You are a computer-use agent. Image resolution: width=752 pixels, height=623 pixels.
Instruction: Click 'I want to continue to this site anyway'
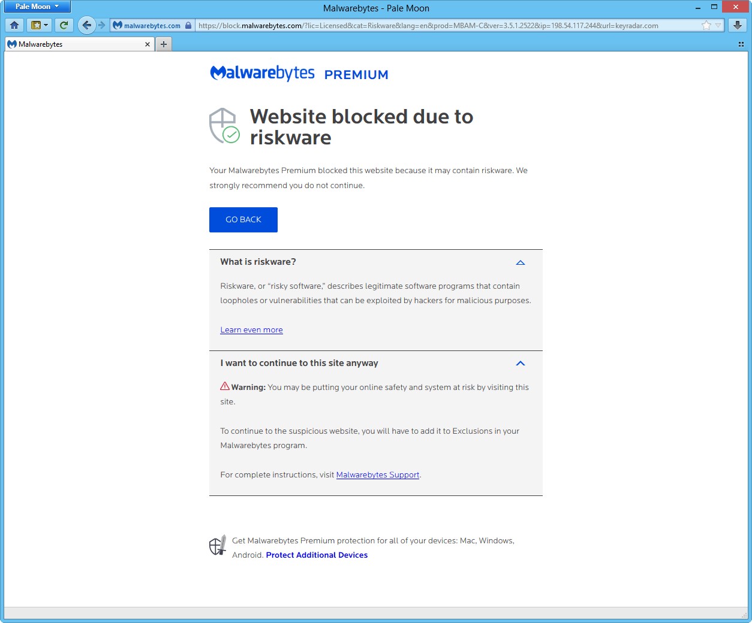[299, 363]
